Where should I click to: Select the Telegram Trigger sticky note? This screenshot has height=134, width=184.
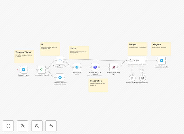[24, 57]
